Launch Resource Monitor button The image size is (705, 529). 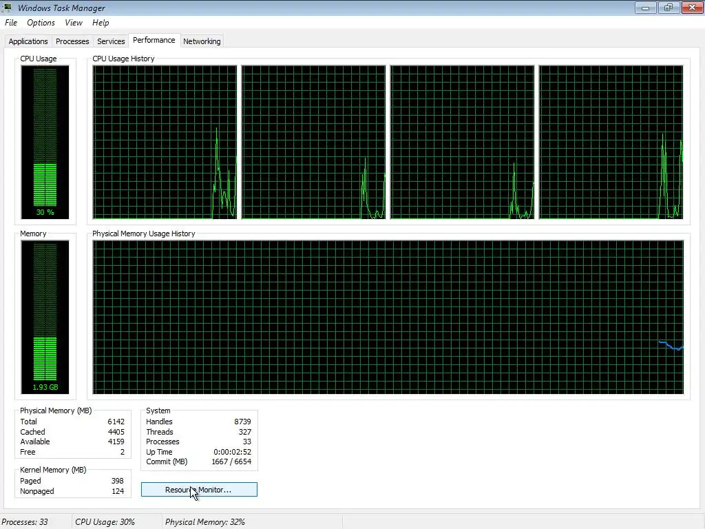pyautogui.click(x=199, y=490)
